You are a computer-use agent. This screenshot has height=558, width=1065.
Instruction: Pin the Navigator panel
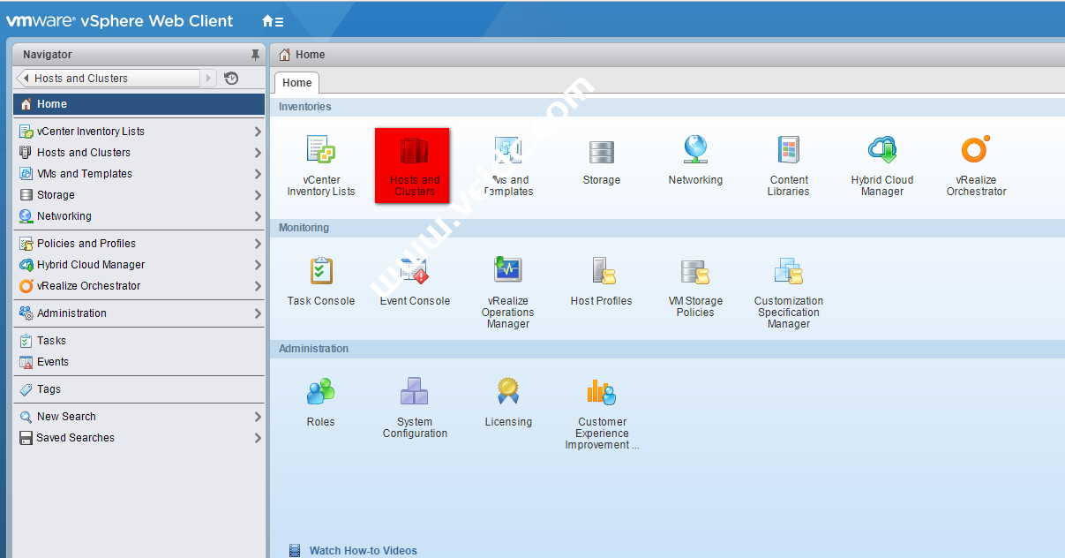pos(255,55)
